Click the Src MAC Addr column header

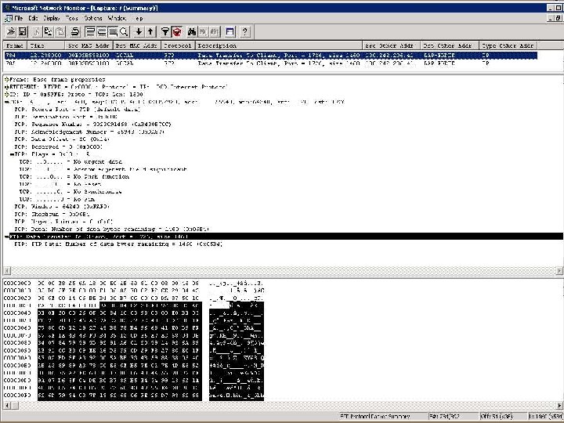tap(89, 45)
